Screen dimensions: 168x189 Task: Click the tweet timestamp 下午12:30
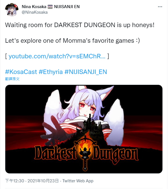coord(15,181)
